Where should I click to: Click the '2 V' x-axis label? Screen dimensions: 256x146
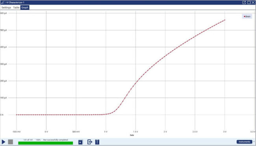pyautogui.click(x=165, y=131)
